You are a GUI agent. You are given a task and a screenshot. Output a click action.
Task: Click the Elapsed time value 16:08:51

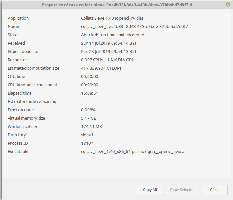pos(89,93)
